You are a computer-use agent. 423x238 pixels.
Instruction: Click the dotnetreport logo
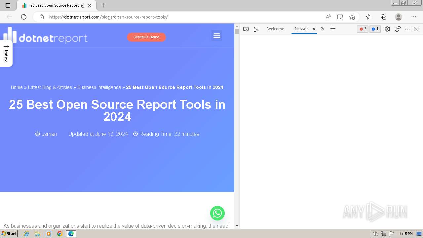coord(46,35)
